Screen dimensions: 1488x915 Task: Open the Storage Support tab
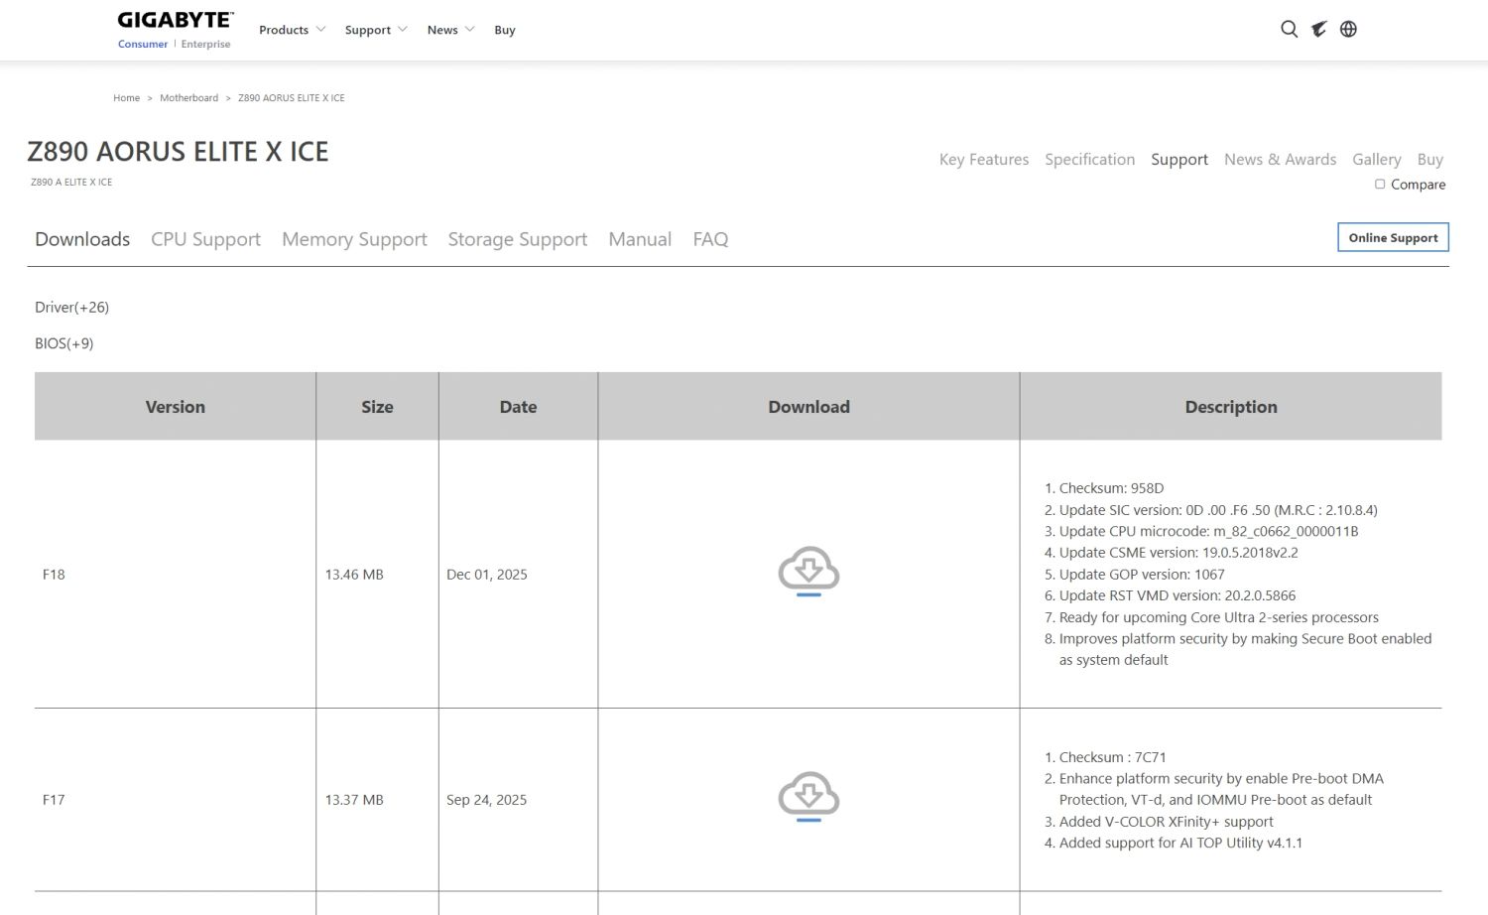(x=517, y=239)
